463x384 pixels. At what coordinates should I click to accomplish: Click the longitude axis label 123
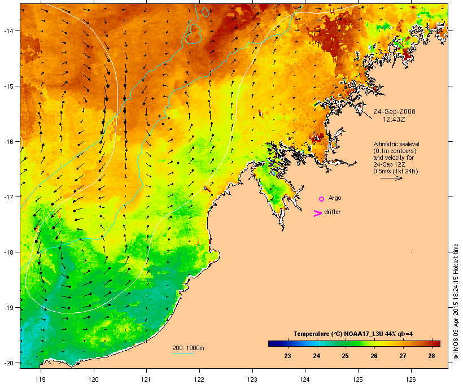(252, 379)
